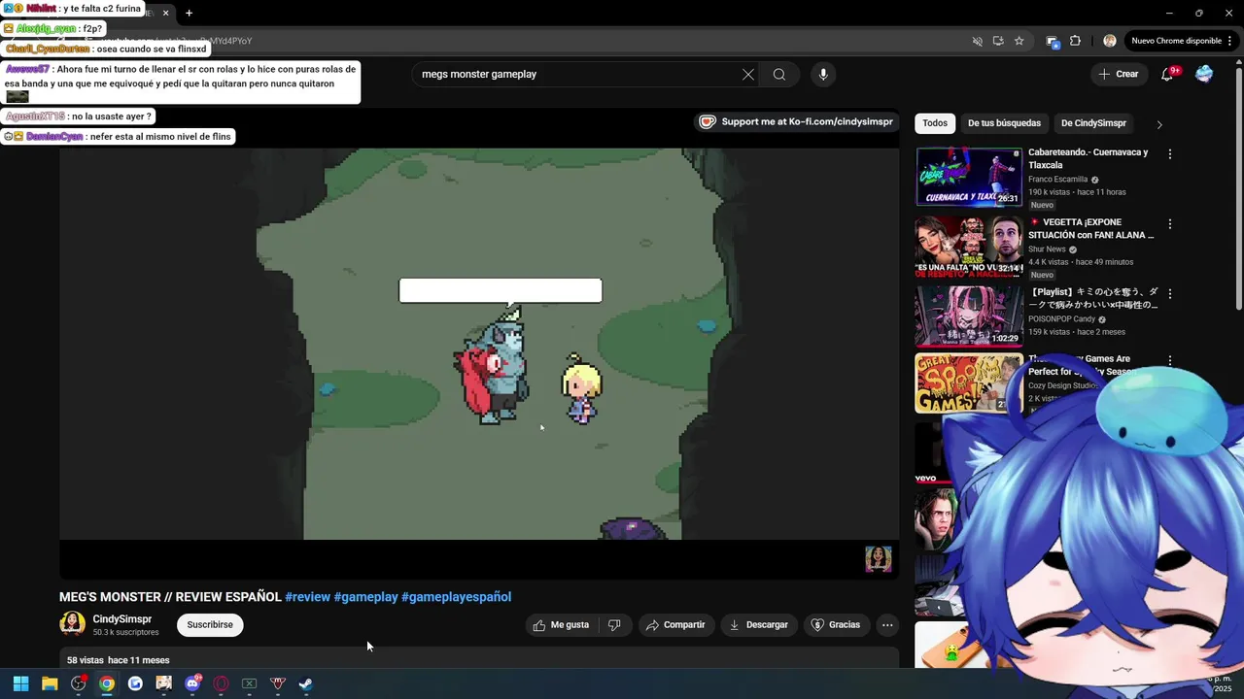The width and height of the screenshot is (1244, 699).
Task: Open the Shur News channel name
Action: pos(1047,250)
